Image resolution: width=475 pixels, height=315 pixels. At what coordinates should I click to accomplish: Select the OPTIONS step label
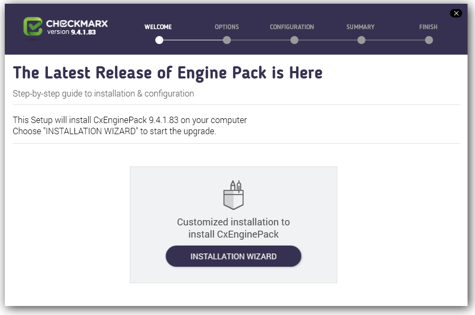(227, 27)
